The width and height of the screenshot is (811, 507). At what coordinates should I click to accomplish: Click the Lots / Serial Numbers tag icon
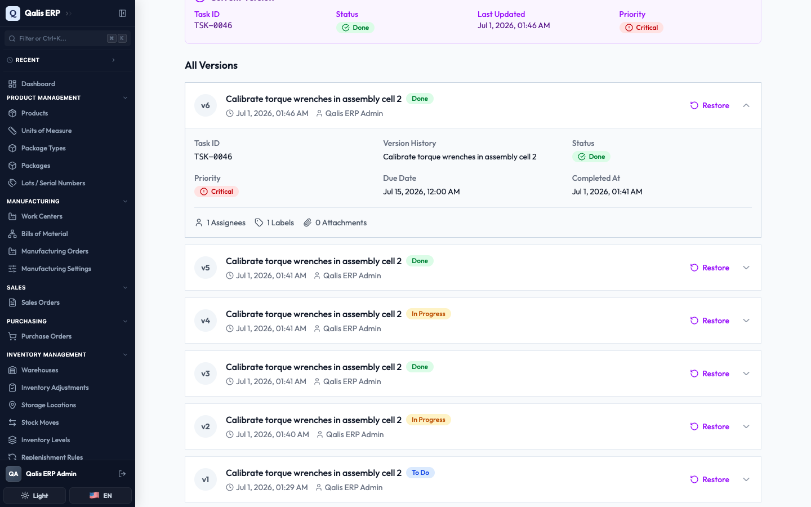click(12, 183)
